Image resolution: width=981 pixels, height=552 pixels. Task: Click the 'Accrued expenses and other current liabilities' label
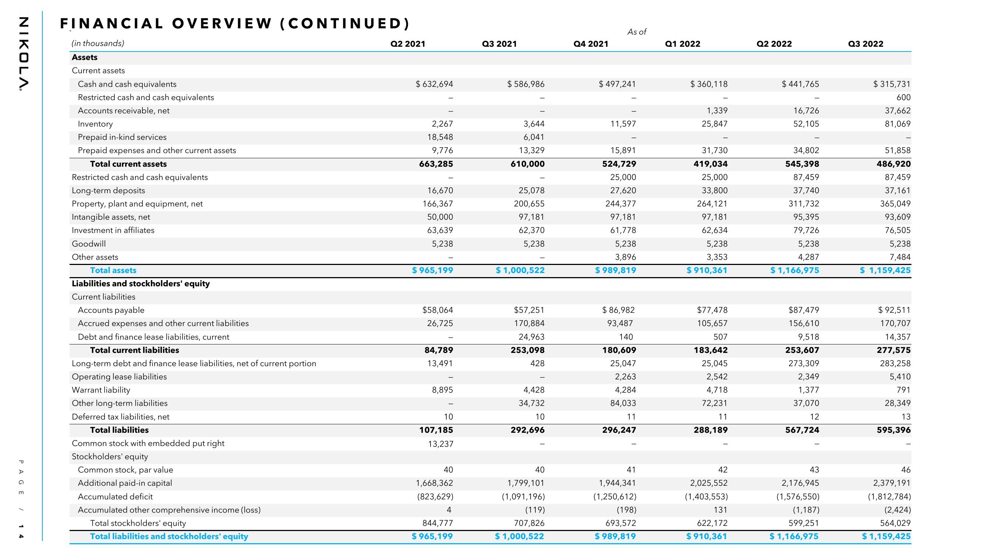pos(163,323)
